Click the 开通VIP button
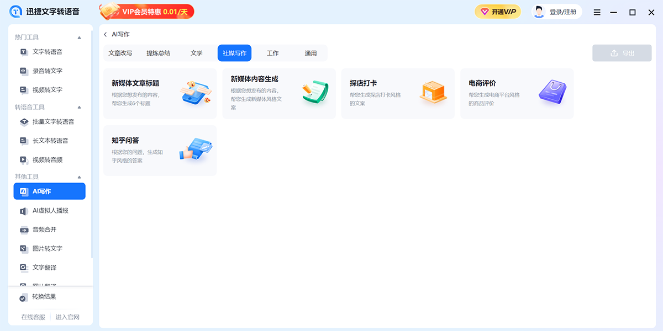The image size is (663, 331). pyautogui.click(x=498, y=12)
